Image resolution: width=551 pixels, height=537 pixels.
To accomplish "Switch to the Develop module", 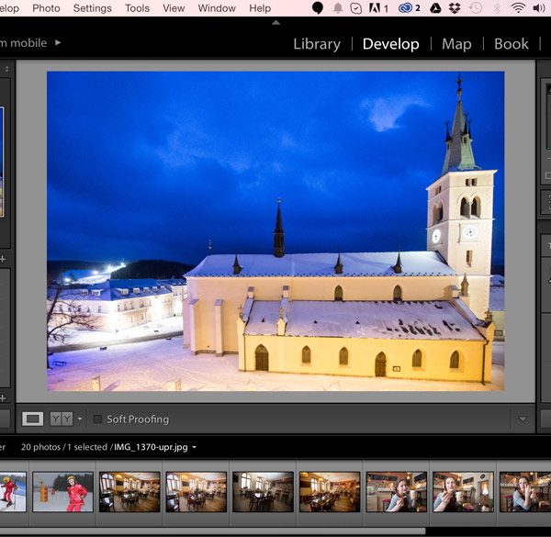I will 391,44.
